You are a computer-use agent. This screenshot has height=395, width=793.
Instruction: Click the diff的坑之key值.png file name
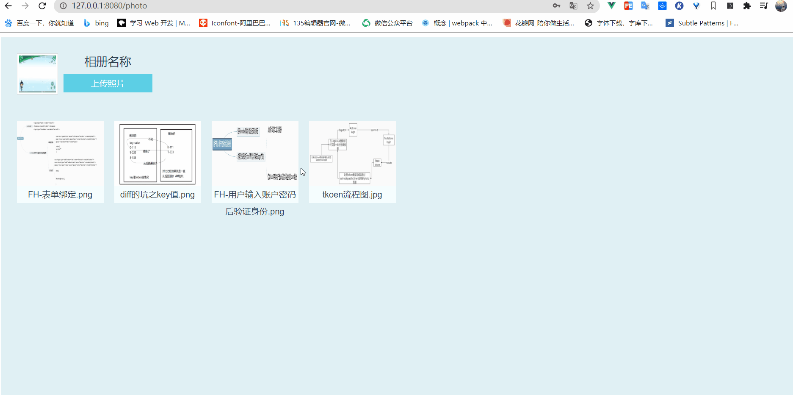157,195
